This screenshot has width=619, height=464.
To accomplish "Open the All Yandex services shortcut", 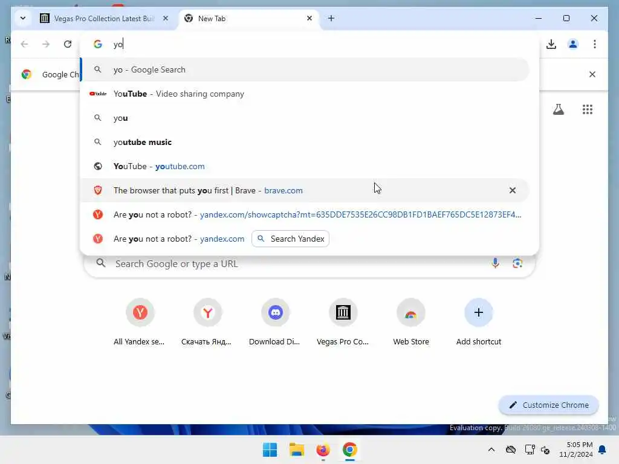I will pos(140,322).
